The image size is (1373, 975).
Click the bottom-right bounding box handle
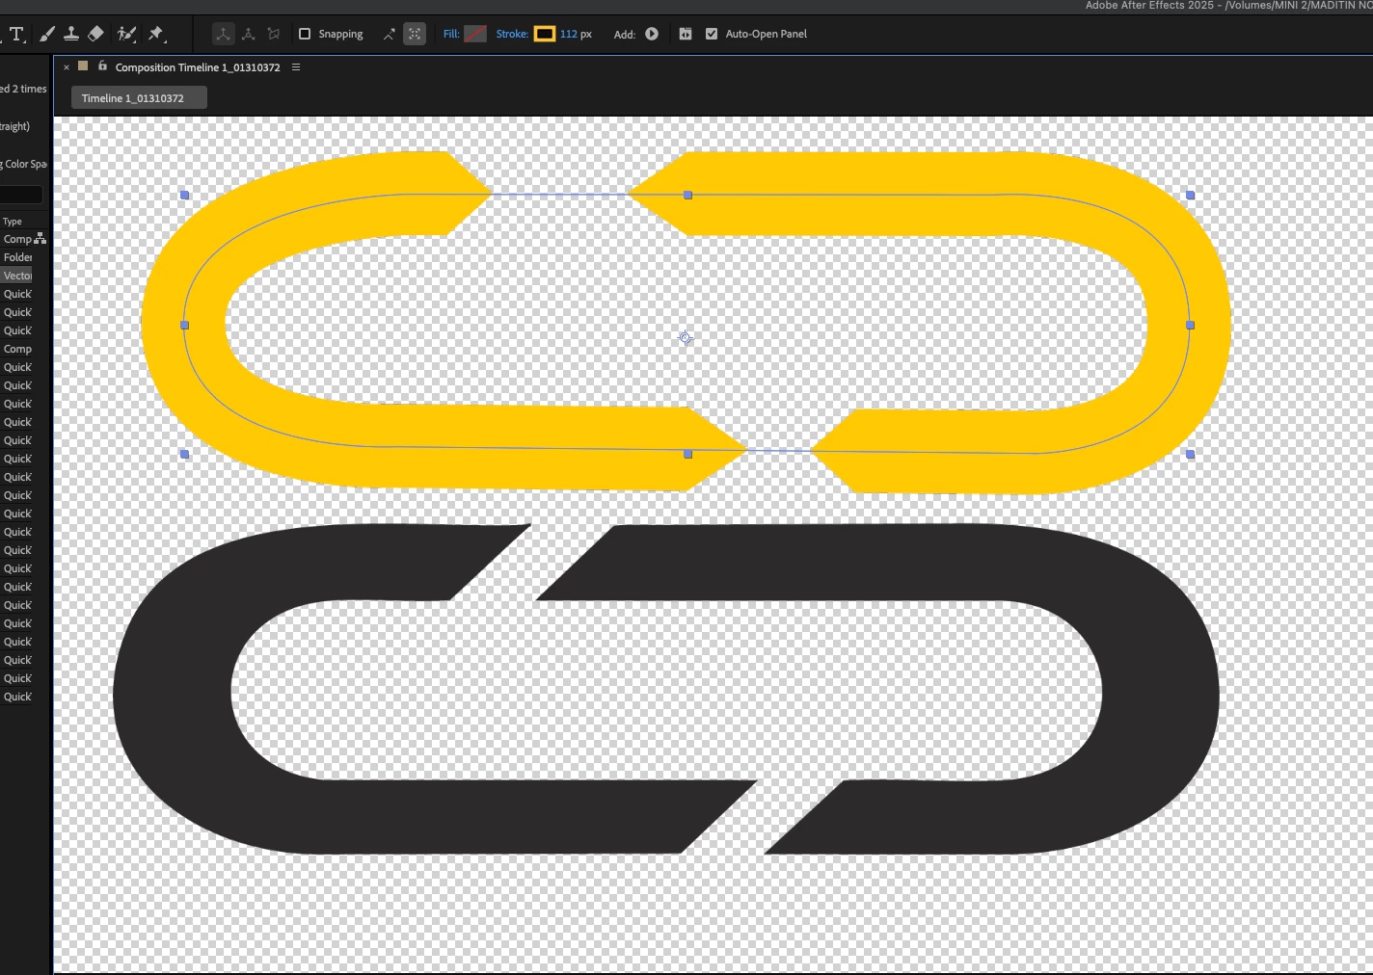[x=1190, y=454]
